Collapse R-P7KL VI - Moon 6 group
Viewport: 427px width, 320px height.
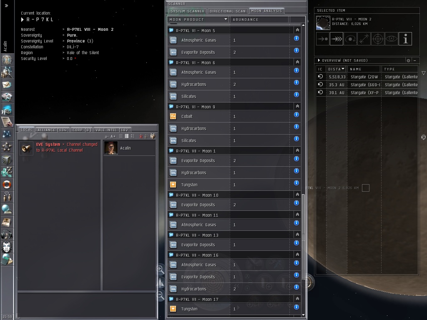[297, 62]
